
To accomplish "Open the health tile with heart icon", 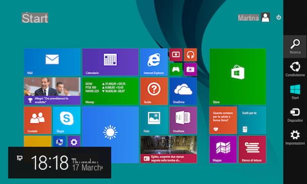I will 223,120.
